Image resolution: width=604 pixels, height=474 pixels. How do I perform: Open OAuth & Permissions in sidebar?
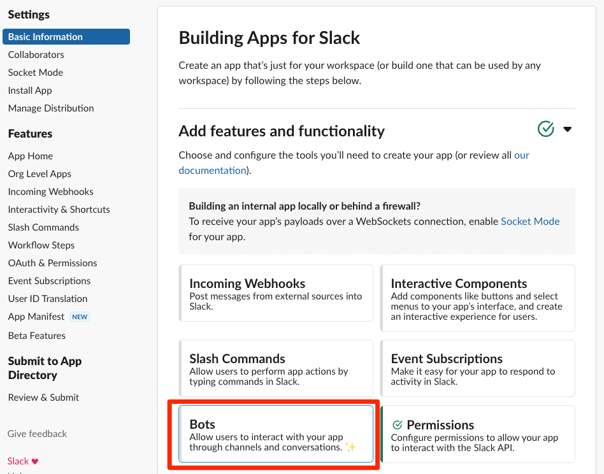(52, 263)
